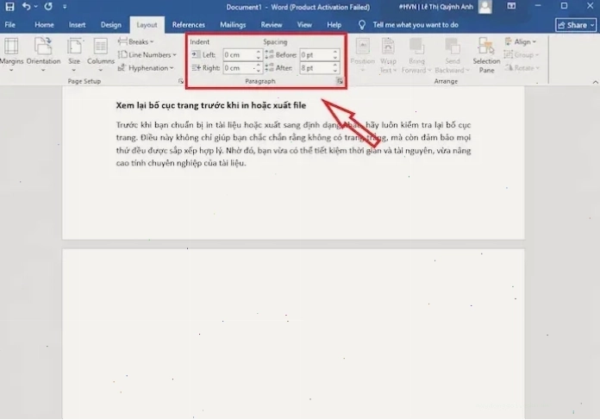Switch to the View tab

point(304,25)
